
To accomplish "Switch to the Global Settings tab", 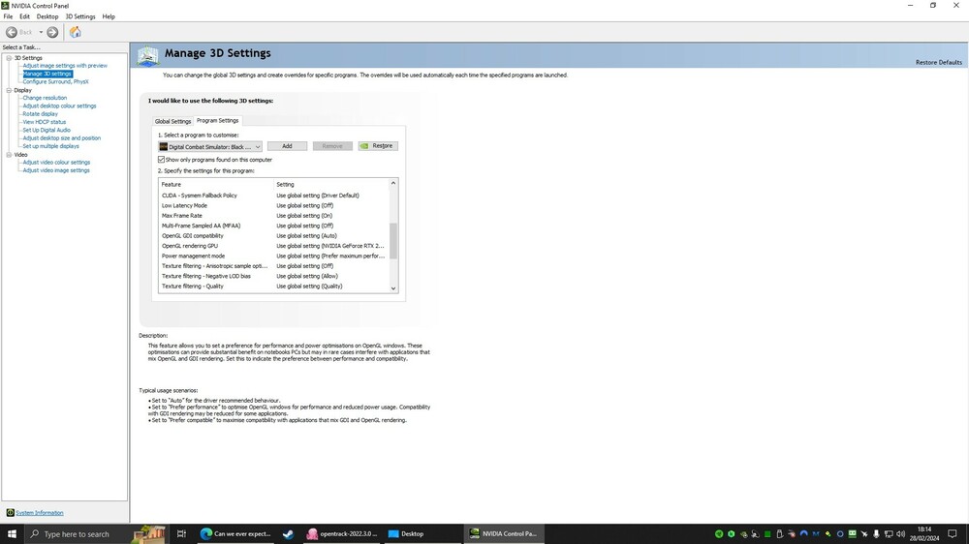I will click(172, 121).
